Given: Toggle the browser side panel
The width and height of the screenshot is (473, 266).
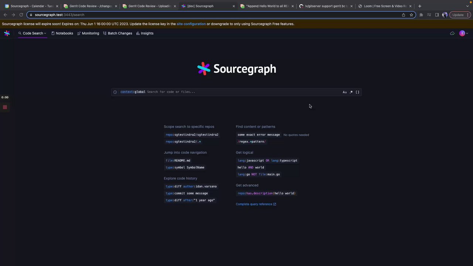Looking at the screenshot, I should click(x=437, y=15).
